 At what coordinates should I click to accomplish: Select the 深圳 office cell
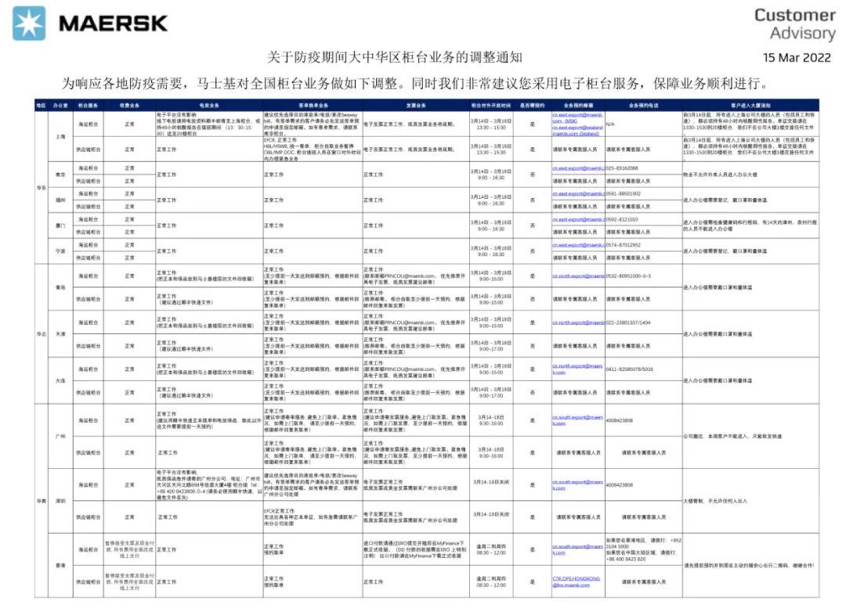coord(60,500)
